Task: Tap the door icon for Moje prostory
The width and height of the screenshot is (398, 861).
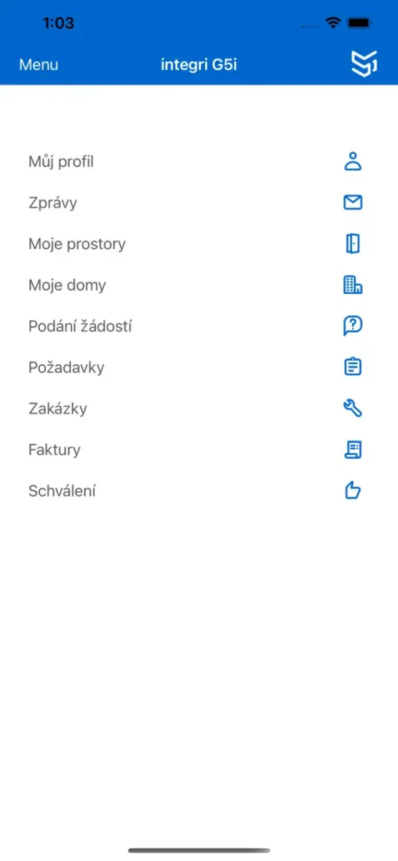Action: pyautogui.click(x=353, y=244)
